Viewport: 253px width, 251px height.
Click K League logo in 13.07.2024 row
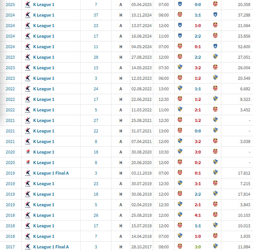[28, 26]
